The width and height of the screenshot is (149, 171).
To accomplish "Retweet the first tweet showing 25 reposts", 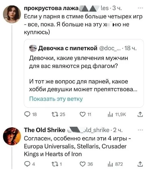I will [x=54, y=114].
